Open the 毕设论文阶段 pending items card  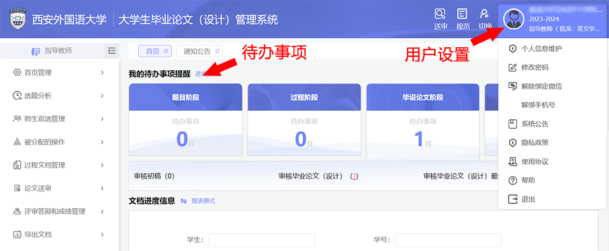coord(422,120)
